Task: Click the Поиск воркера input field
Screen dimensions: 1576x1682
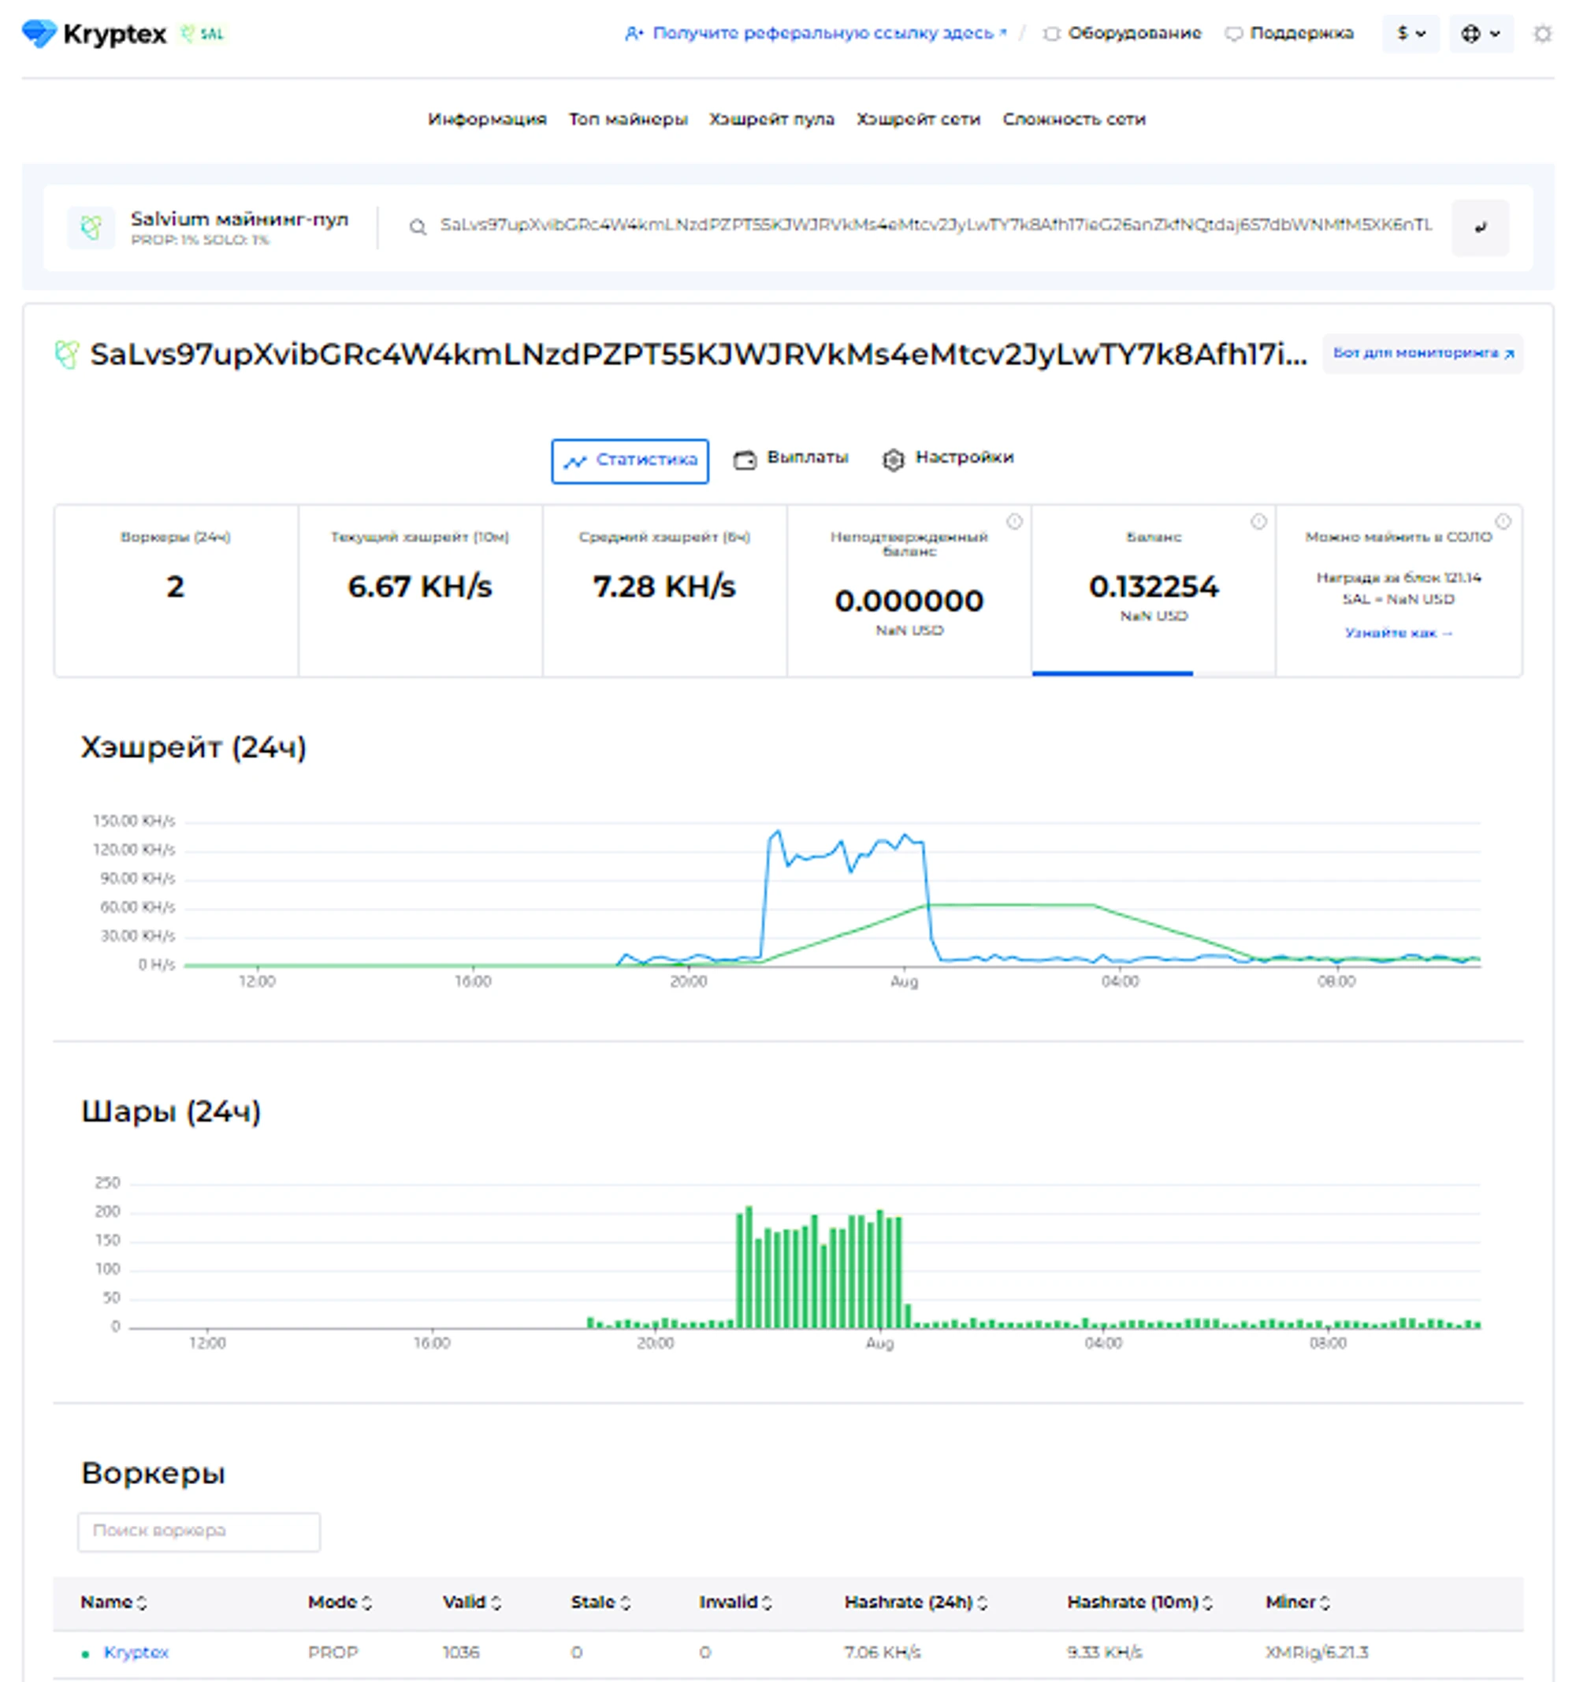Action: tap(199, 1531)
